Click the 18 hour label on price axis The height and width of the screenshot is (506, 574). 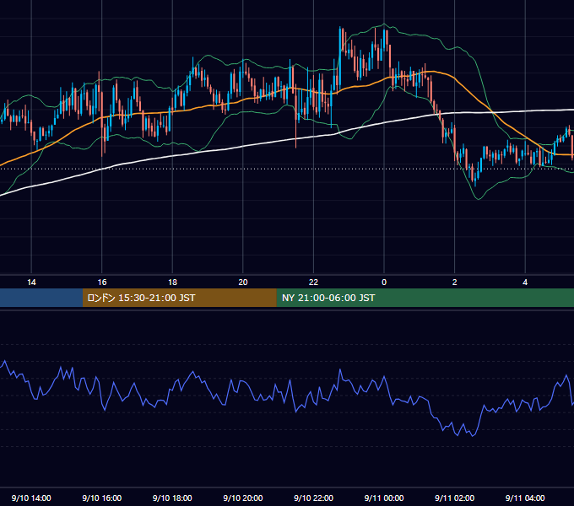pyautogui.click(x=172, y=283)
